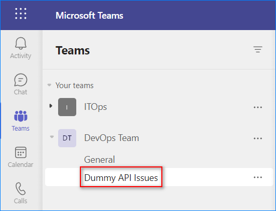
Task: Collapse the Your teams section
Action: pos(49,85)
